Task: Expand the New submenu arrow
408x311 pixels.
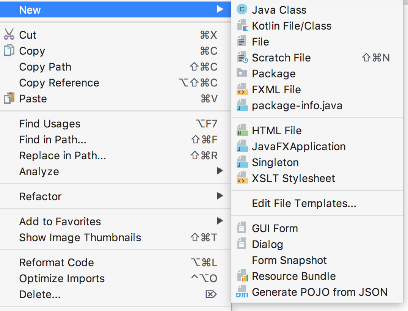Action: pos(220,9)
